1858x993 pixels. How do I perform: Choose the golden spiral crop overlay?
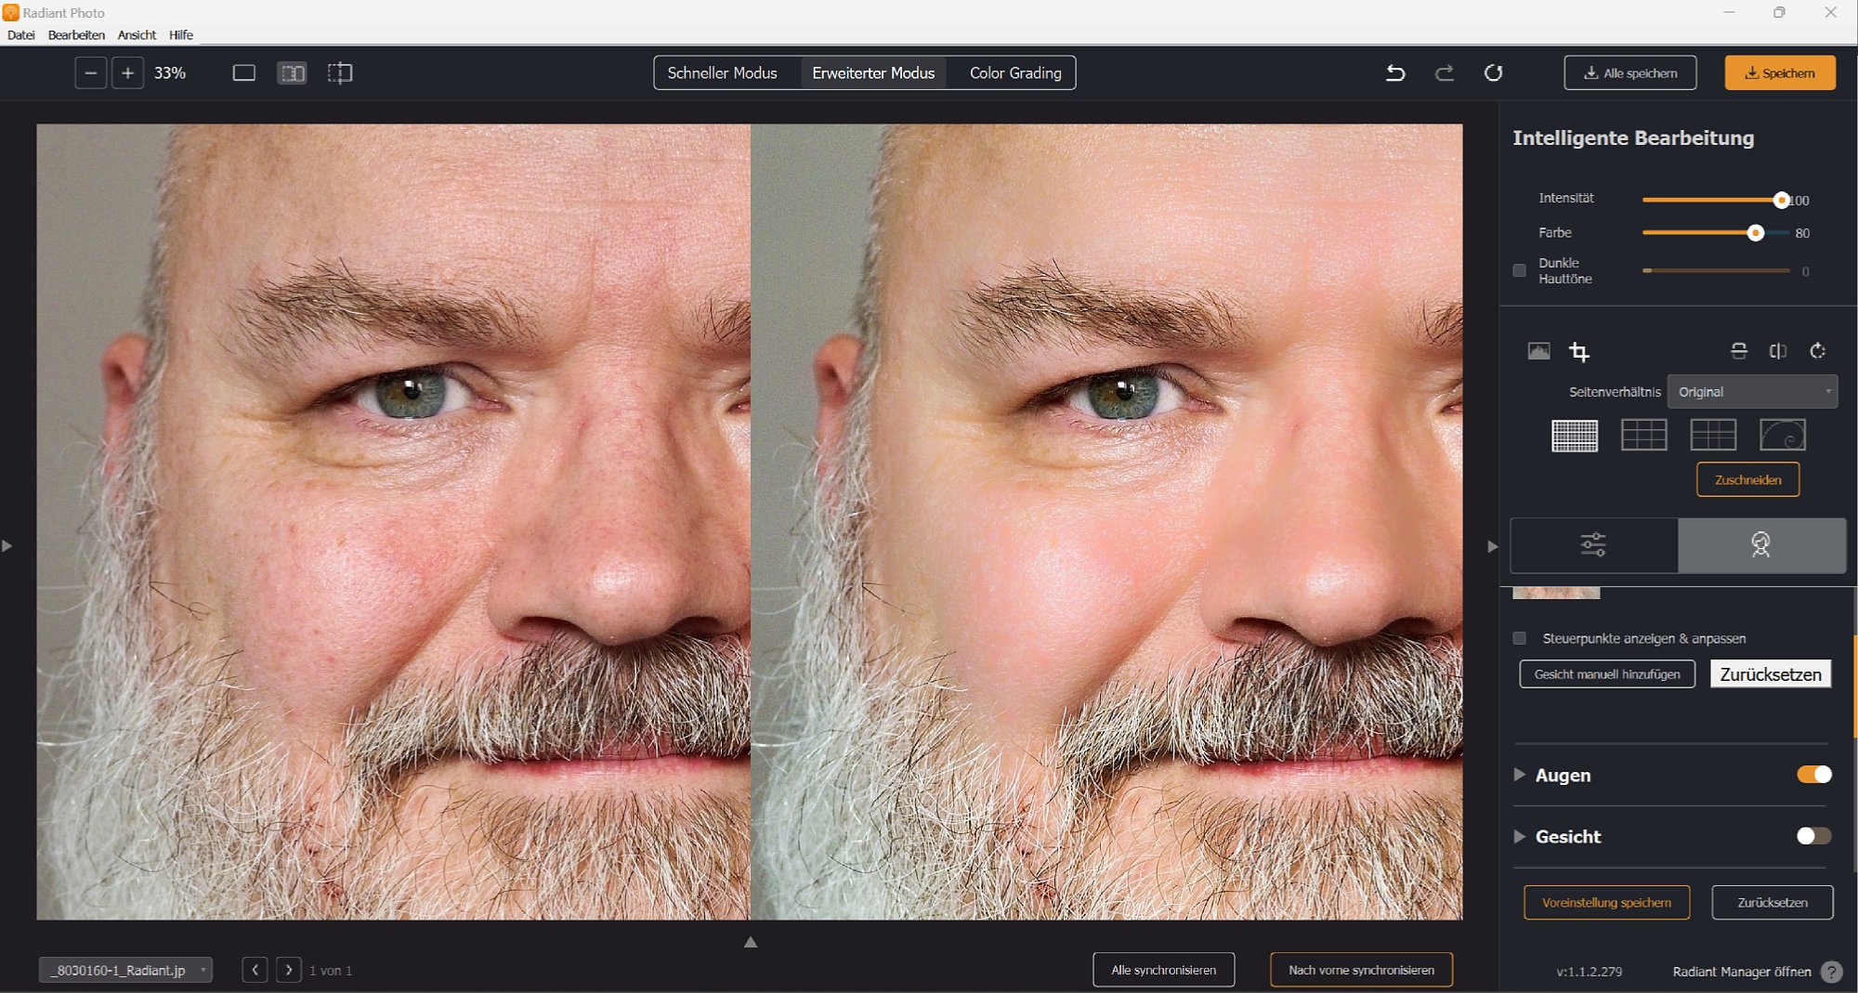tap(1783, 435)
